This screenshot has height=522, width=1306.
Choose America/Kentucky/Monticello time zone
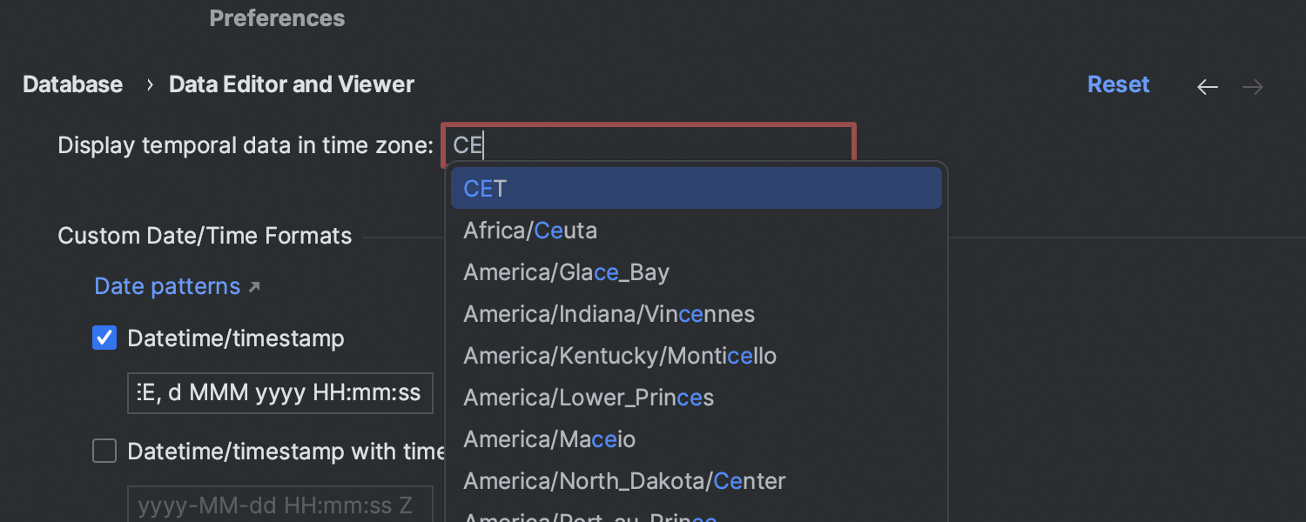coord(697,356)
